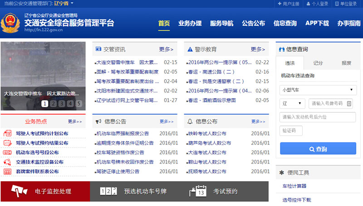
Task: Click the 电子监控处理 camera icon
Action: pyautogui.click(x=20, y=191)
